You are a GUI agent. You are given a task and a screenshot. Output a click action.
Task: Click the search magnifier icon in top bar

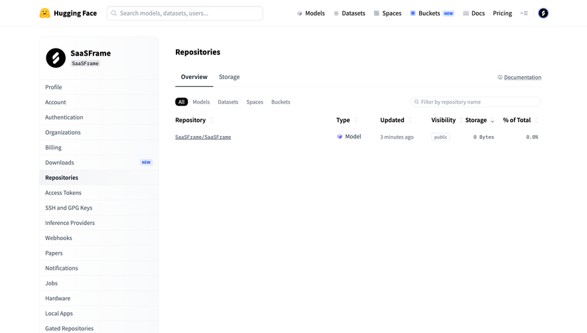(114, 13)
